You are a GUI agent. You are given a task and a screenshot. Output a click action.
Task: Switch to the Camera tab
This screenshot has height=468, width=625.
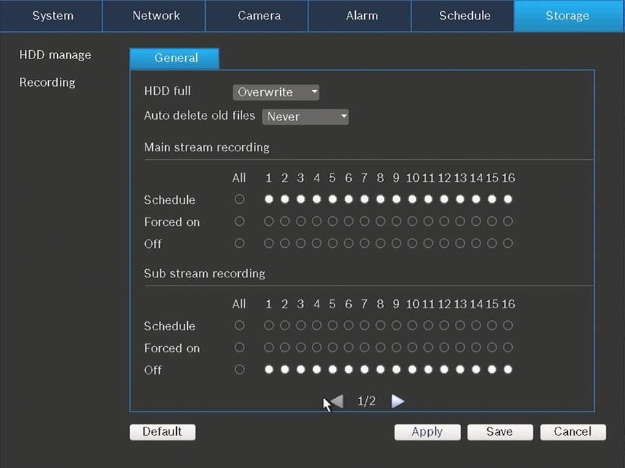click(258, 16)
